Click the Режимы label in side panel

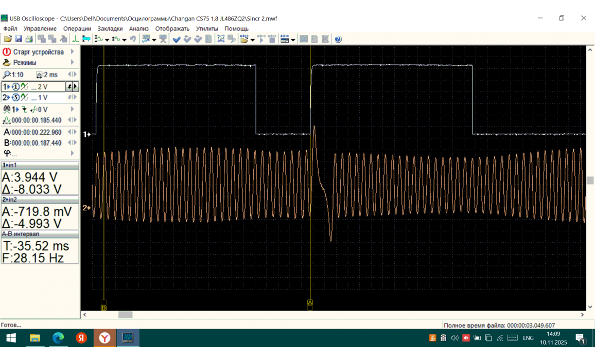25,63
